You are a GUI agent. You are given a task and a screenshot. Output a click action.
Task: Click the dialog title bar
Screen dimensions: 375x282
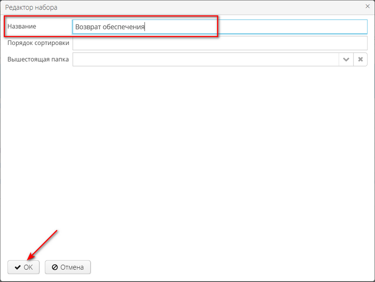187,7
